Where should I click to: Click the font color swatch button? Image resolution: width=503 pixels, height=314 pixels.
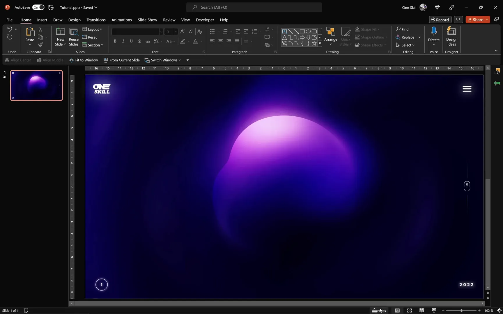pos(195,41)
